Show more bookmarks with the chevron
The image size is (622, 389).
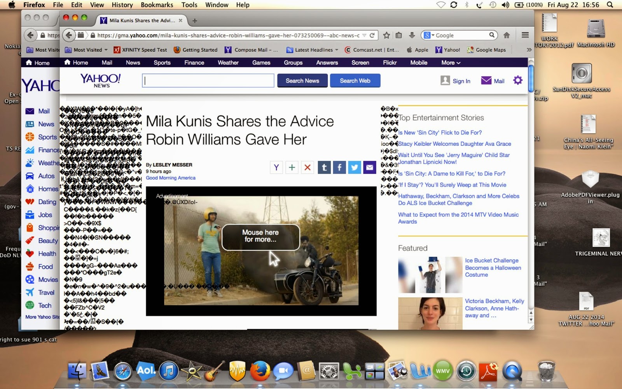[529, 50]
